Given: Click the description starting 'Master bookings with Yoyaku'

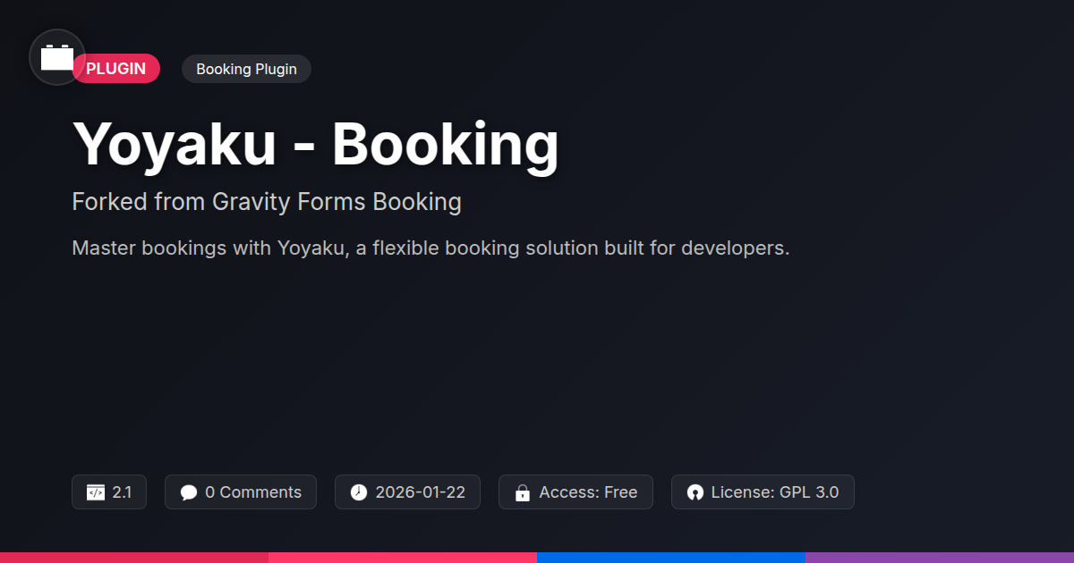Looking at the screenshot, I should pos(430,248).
